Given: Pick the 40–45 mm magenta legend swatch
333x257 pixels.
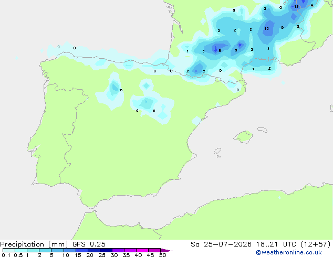Looking at the screenshot, I should point(142,250).
